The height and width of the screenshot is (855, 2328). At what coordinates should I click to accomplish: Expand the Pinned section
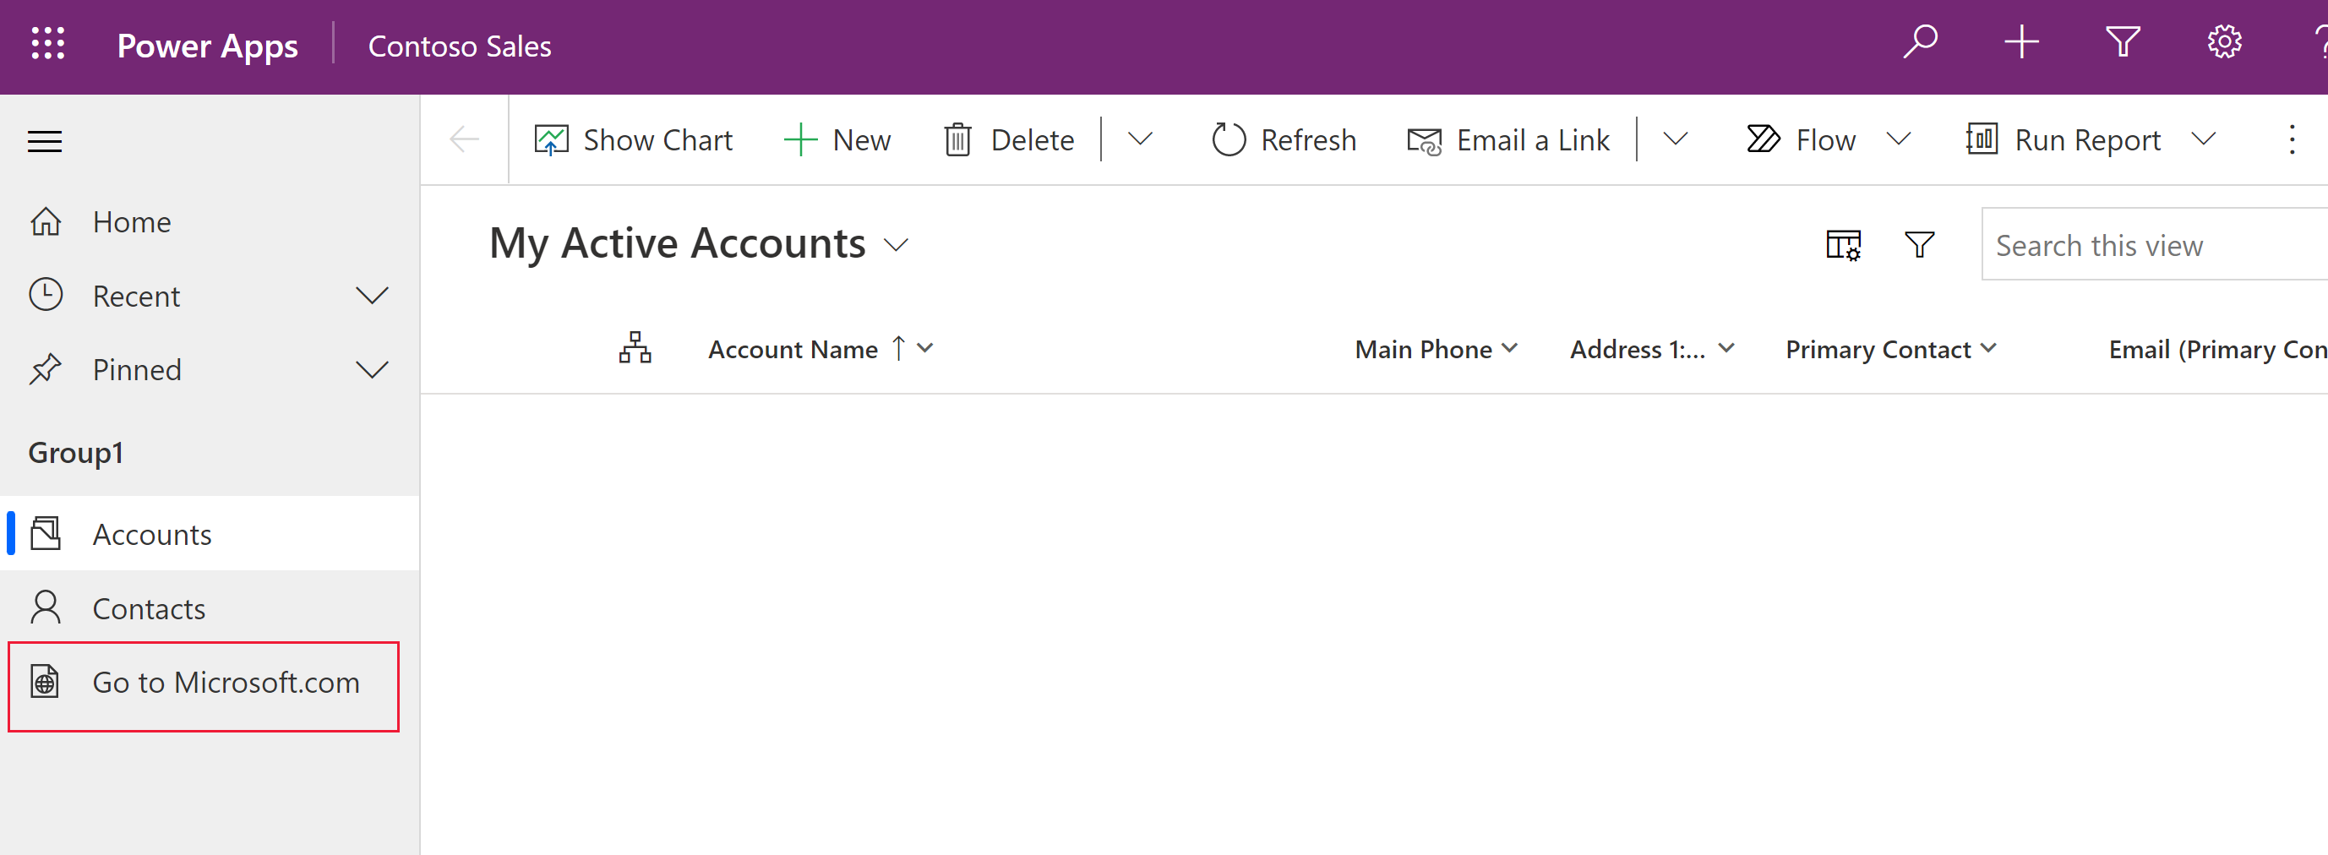(x=372, y=368)
